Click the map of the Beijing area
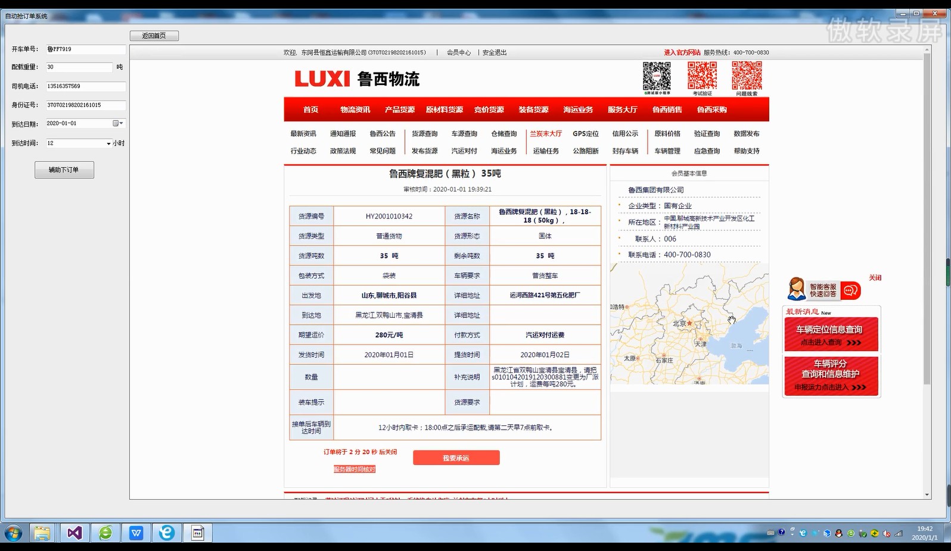 (x=689, y=324)
